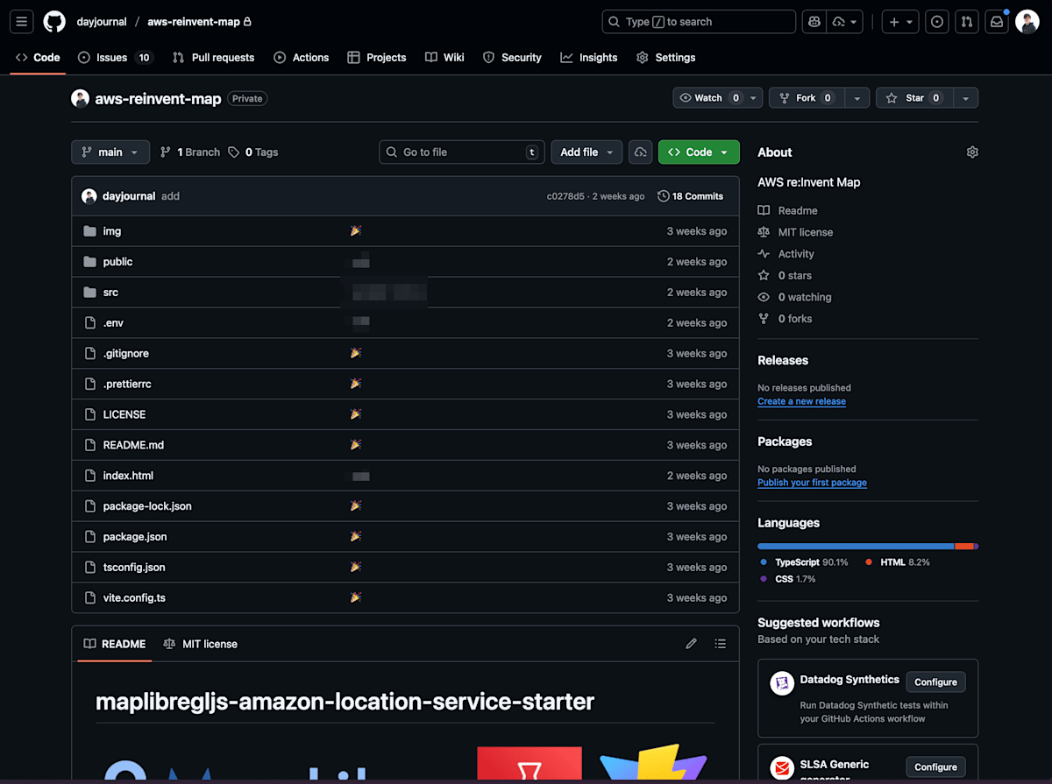Open the Wiki tab

click(x=444, y=58)
